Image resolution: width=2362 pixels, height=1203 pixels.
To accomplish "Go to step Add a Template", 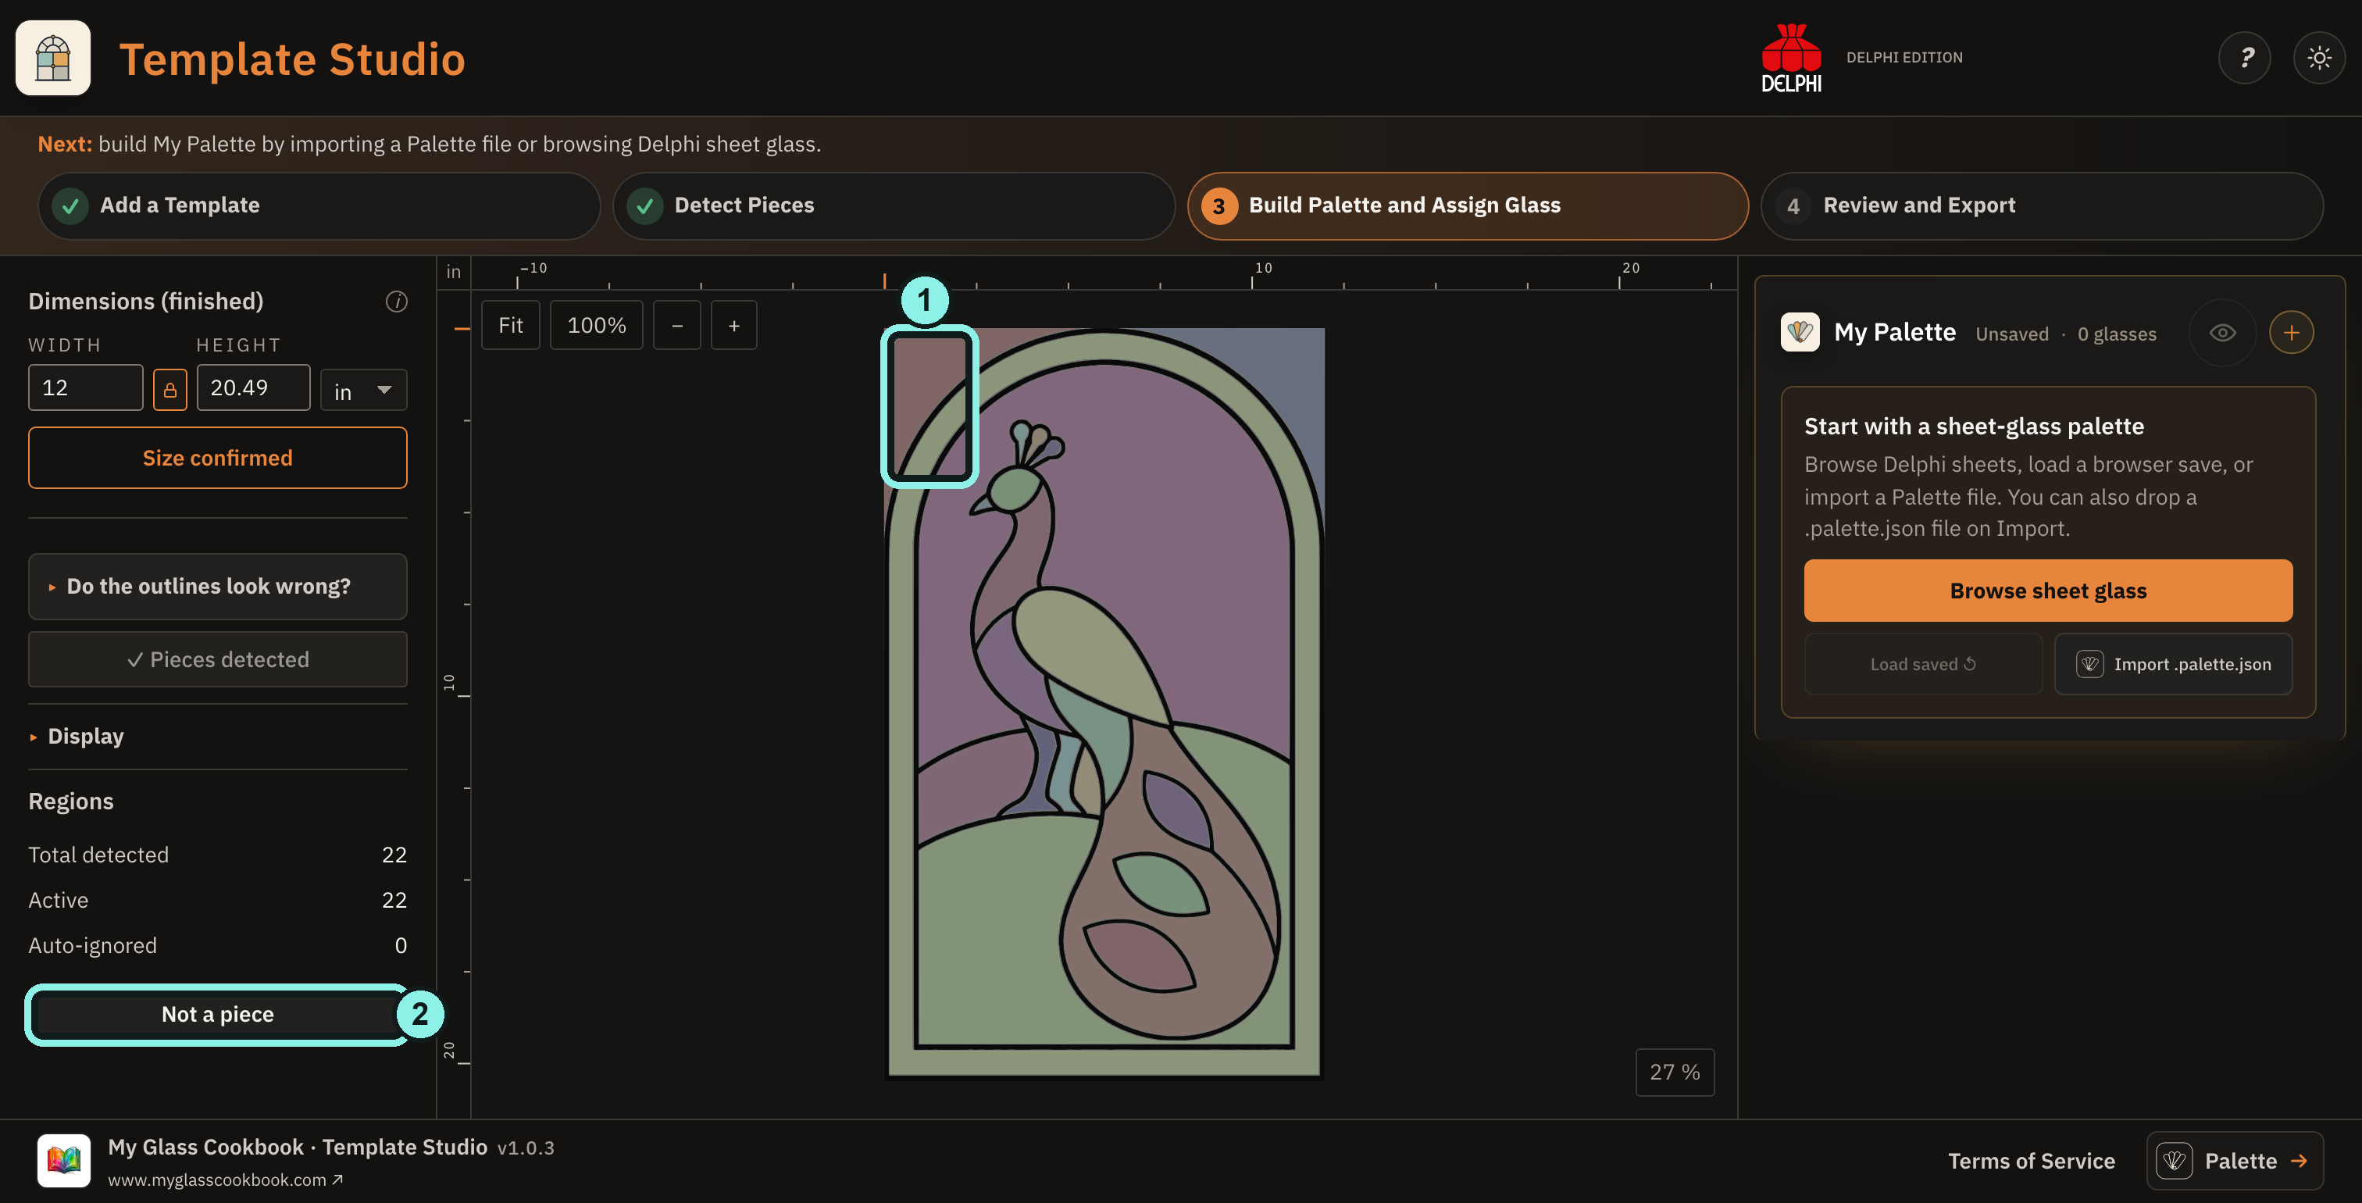I will [319, 205].
